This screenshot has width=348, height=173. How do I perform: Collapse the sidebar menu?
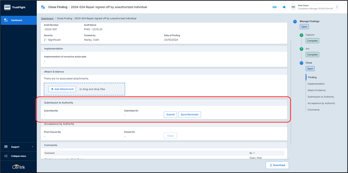[18, 156]
